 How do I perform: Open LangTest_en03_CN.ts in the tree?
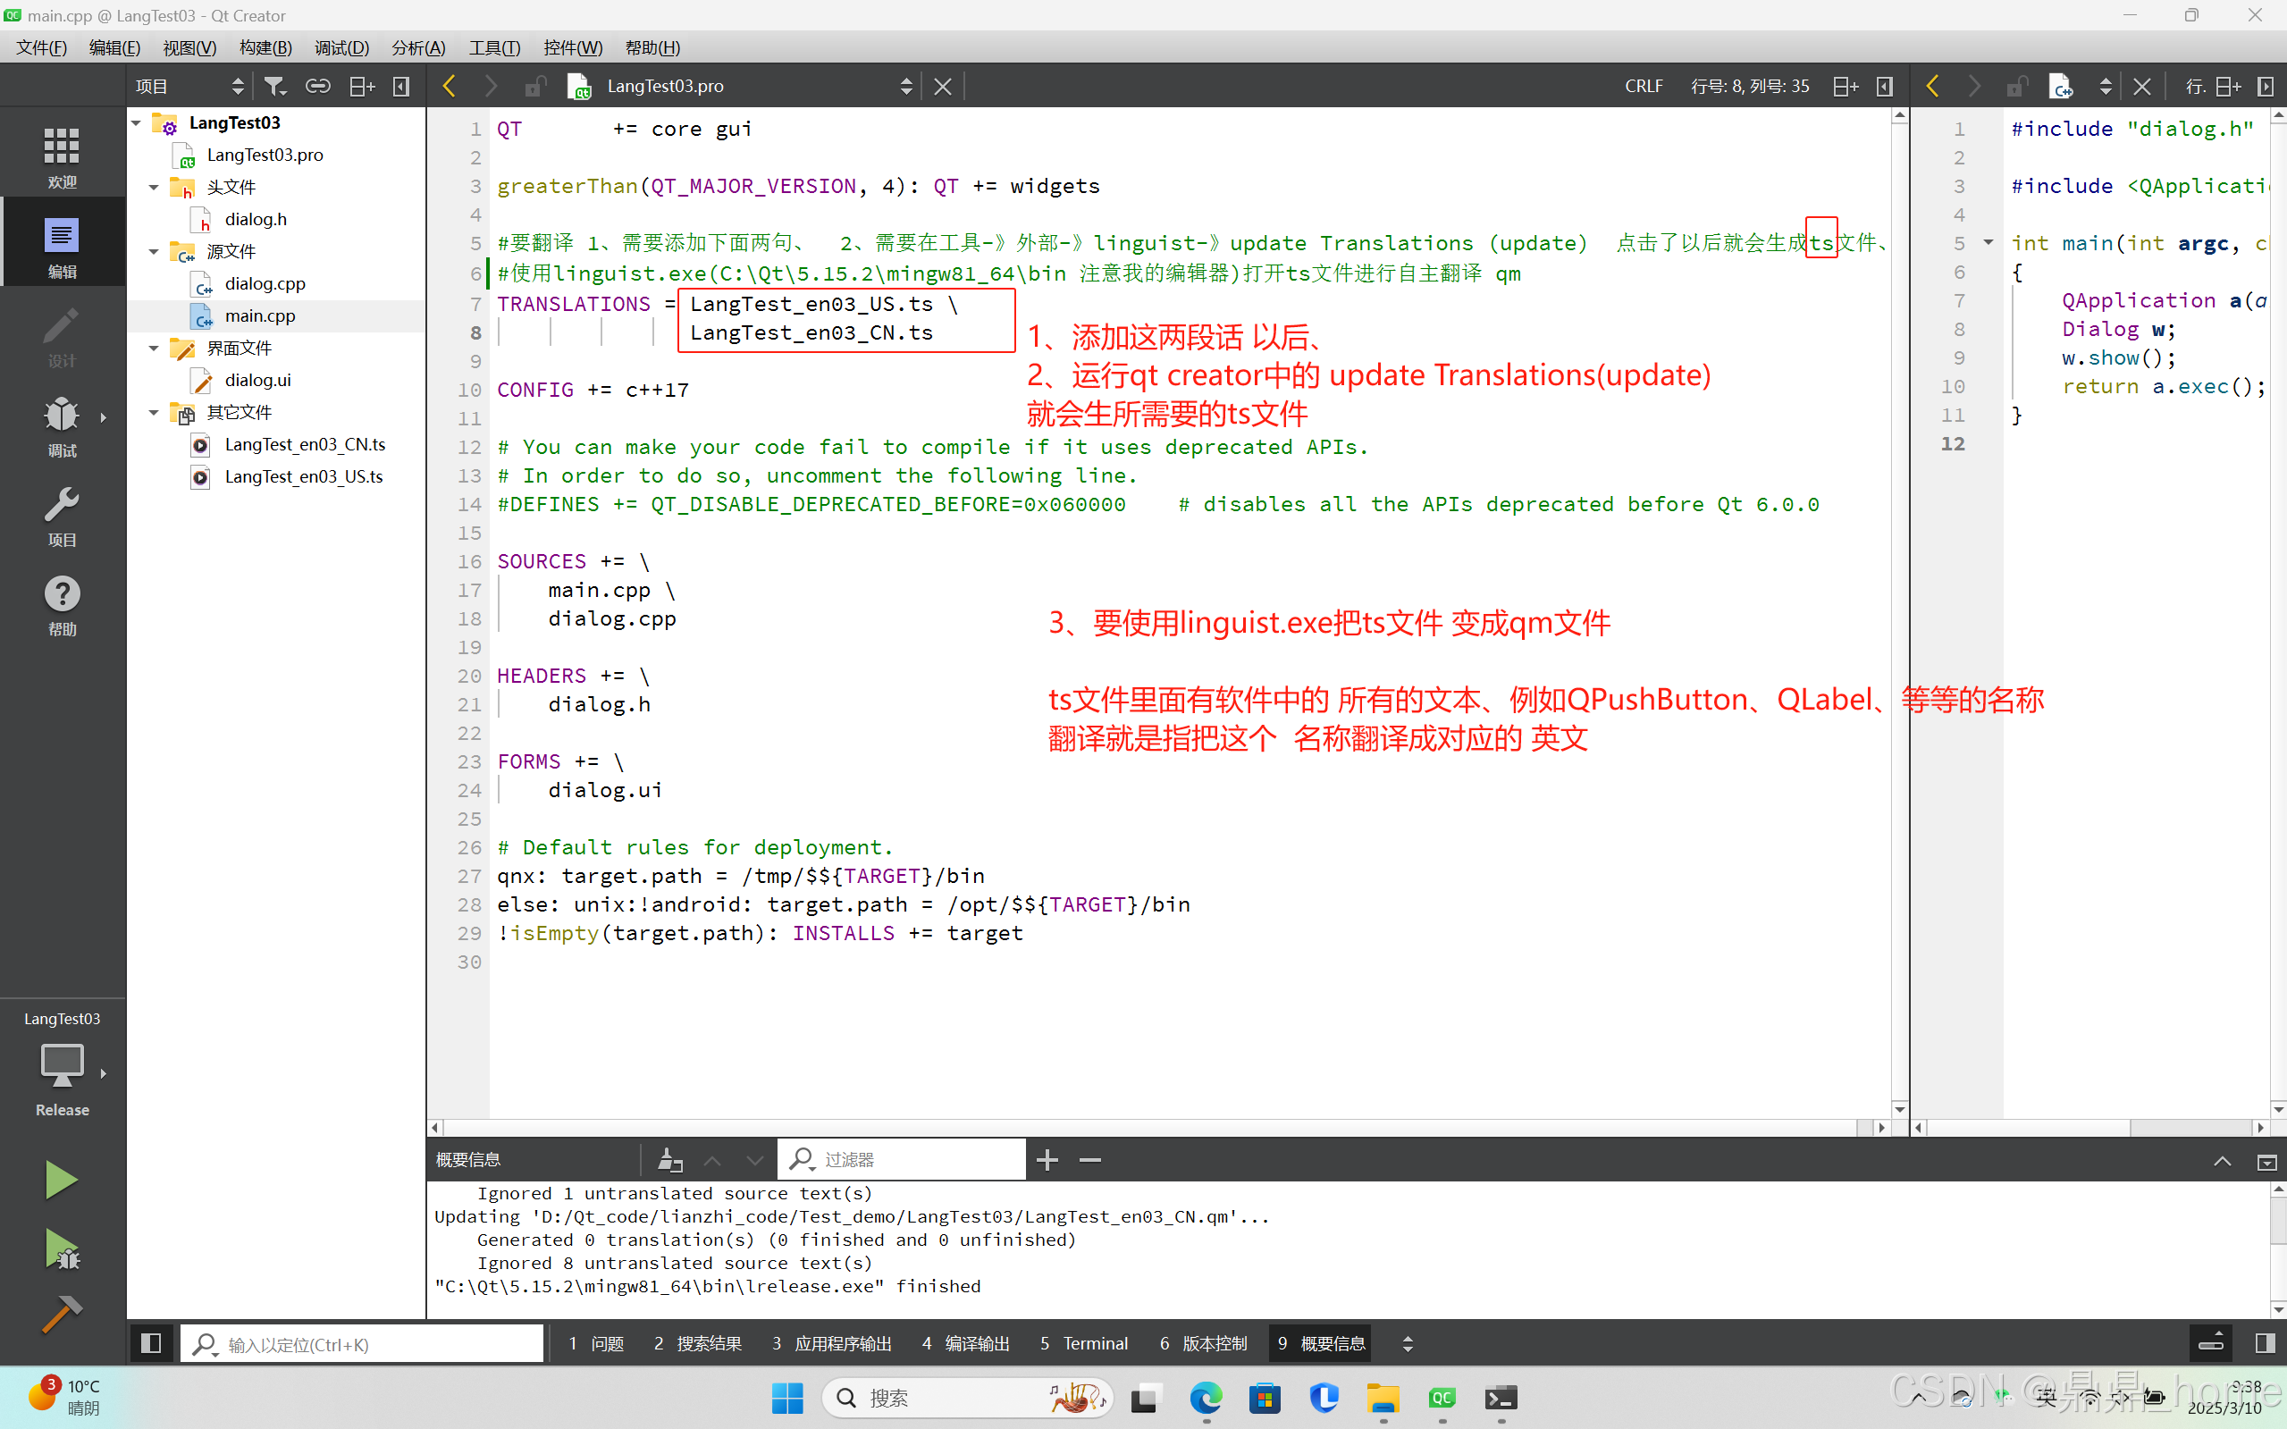(x=304, y=444)
